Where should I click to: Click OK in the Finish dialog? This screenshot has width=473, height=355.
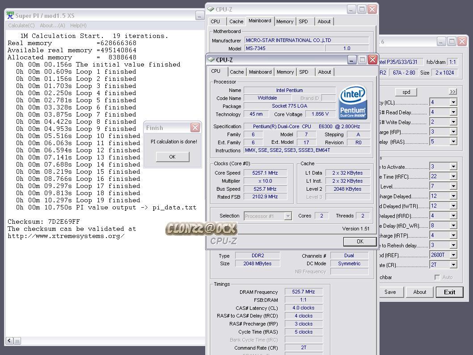(172, 157)
